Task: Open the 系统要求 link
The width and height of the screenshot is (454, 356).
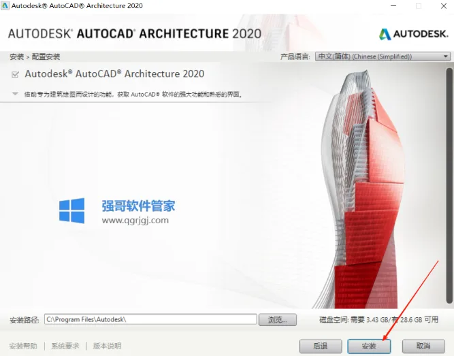Action: coord(65,346)
